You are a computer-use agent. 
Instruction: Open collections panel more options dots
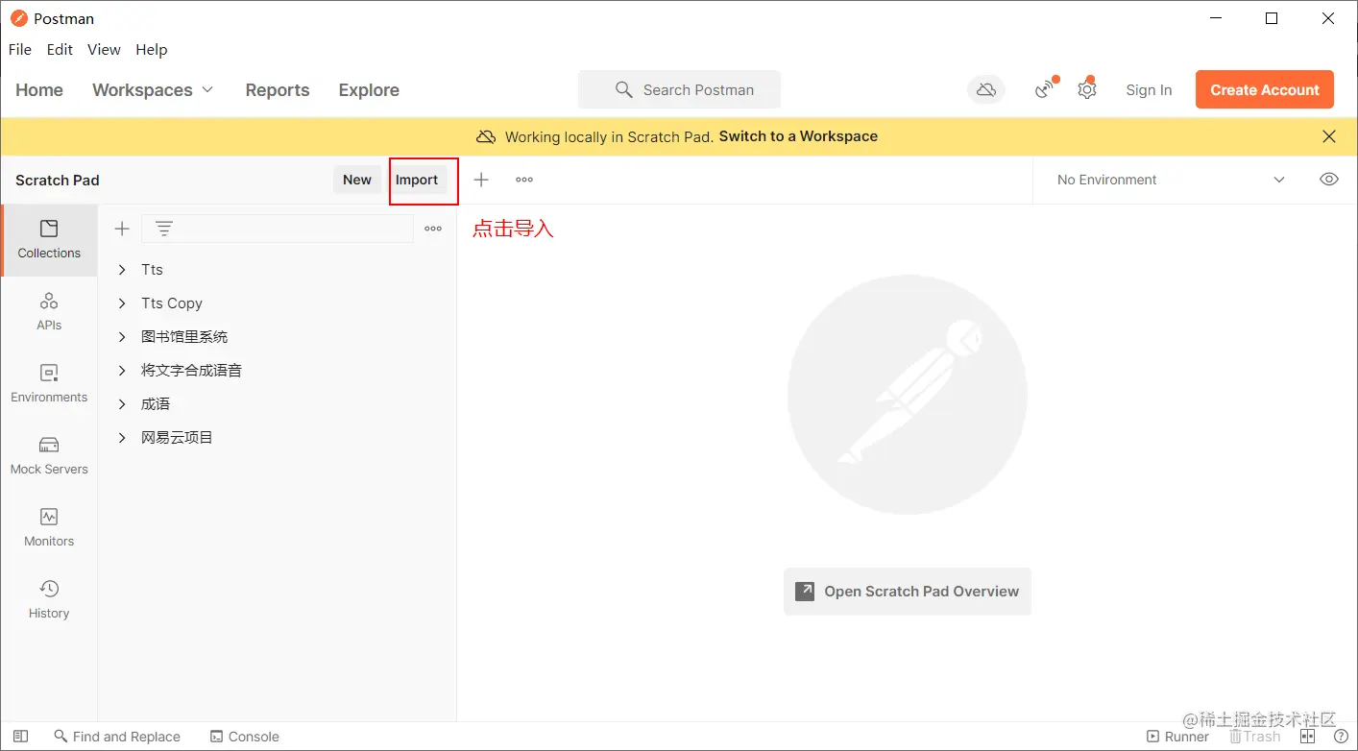pyautogui.click(x=433, y=229)
